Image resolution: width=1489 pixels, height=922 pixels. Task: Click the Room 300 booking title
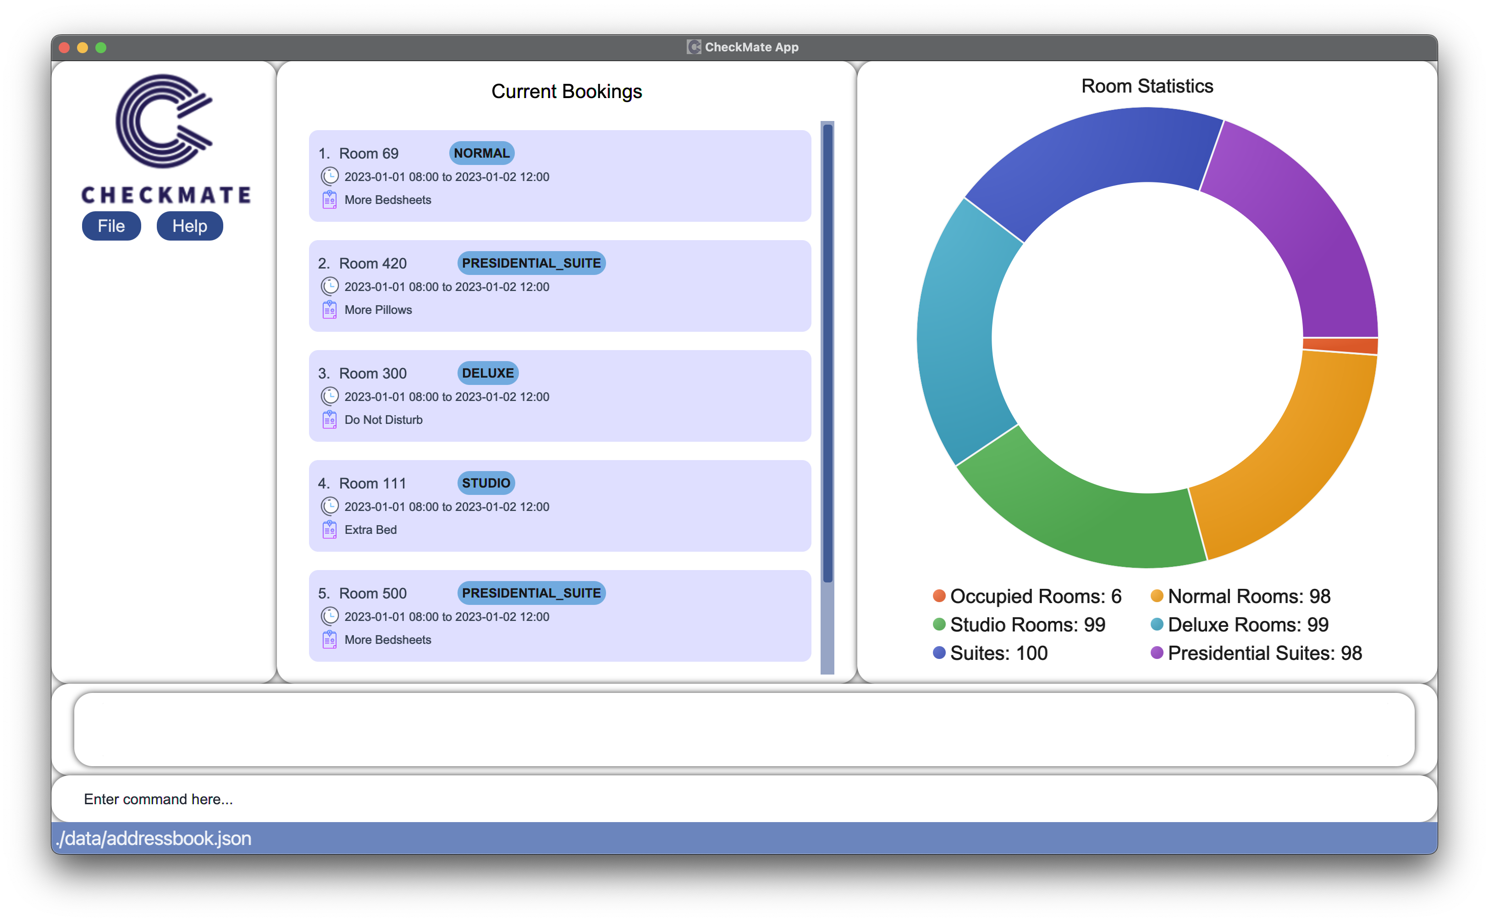pos(373,373)
